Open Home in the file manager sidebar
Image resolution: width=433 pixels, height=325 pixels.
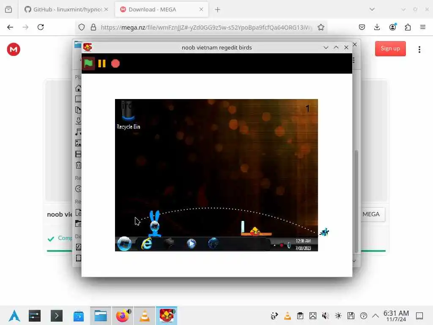point(78,88)
